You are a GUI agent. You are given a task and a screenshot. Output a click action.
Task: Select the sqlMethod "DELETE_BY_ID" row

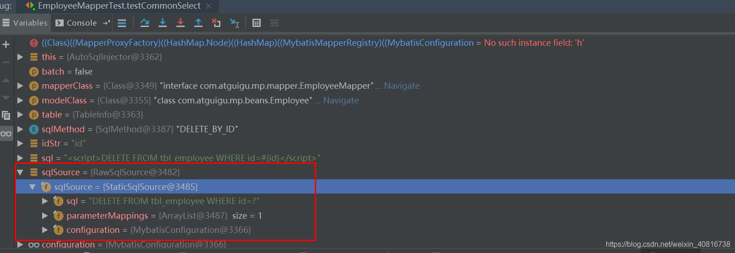point(375,129)
